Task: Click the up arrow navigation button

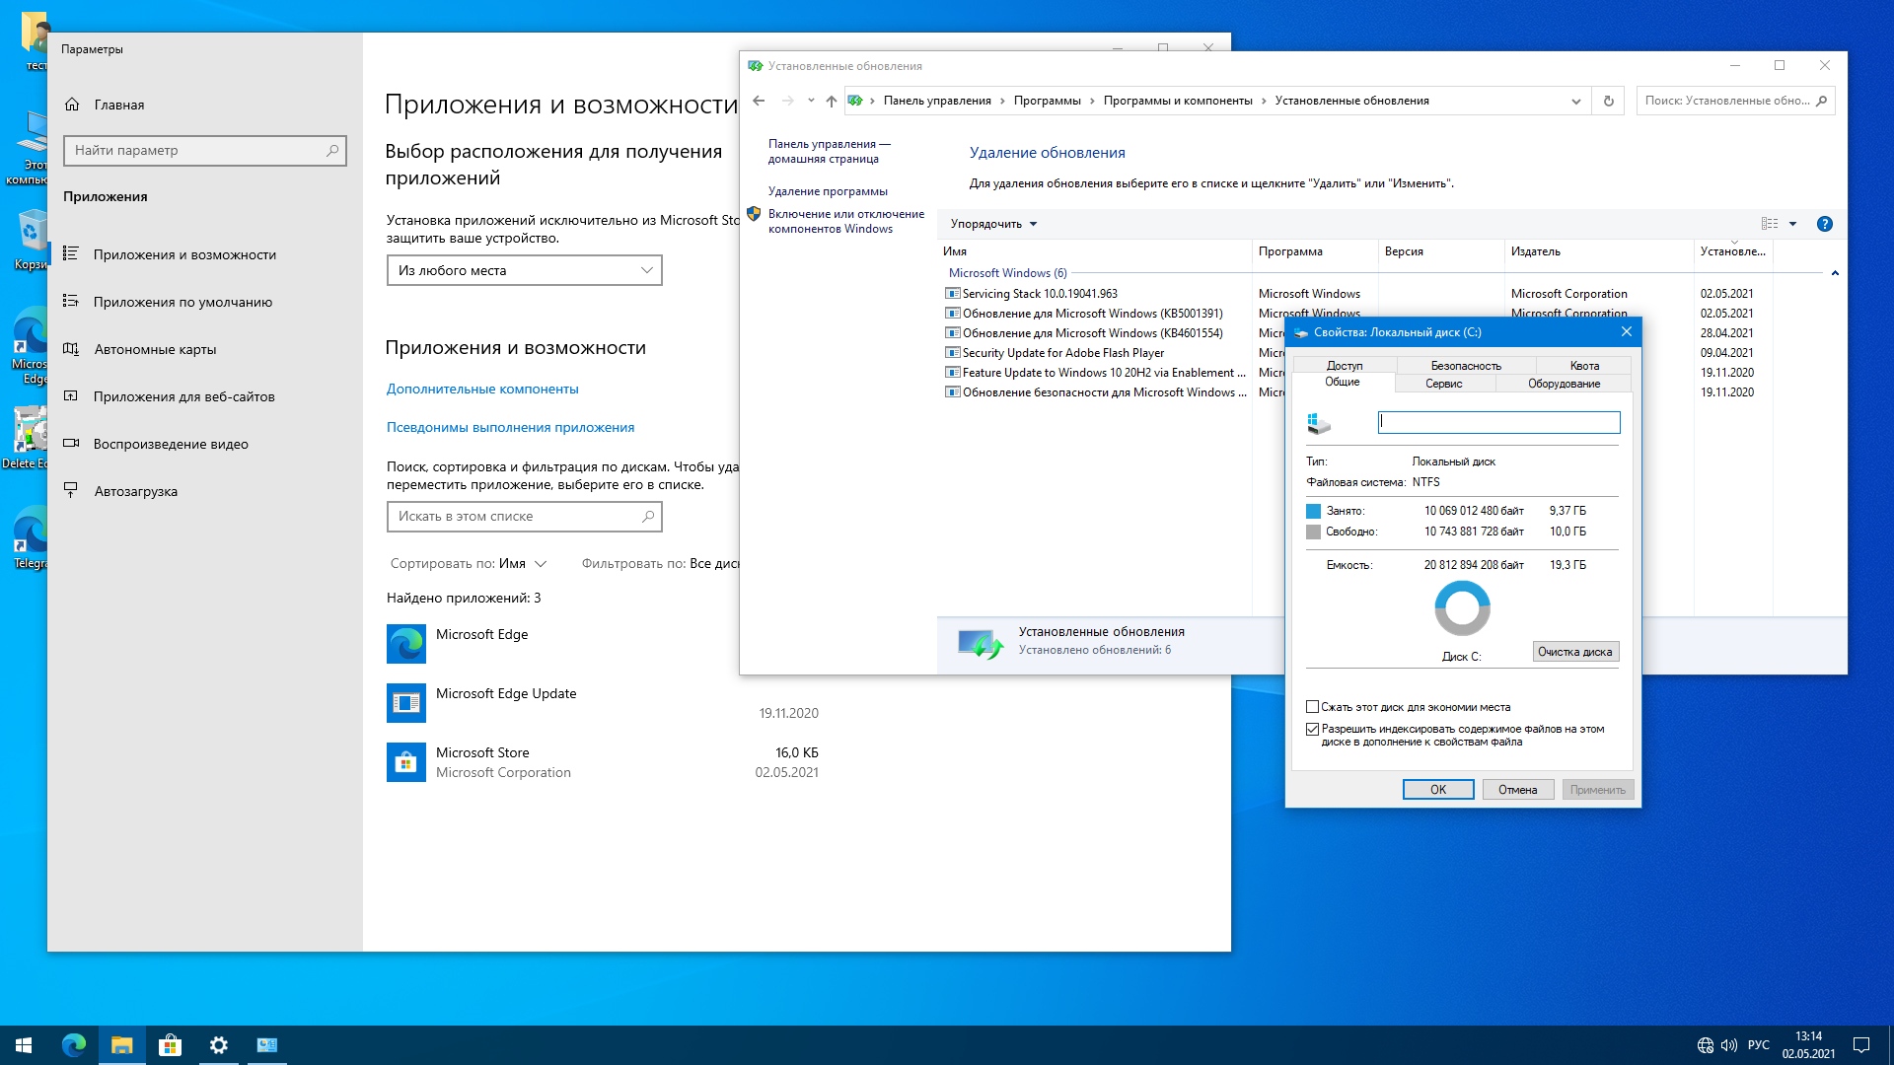Action: (832, 101)
